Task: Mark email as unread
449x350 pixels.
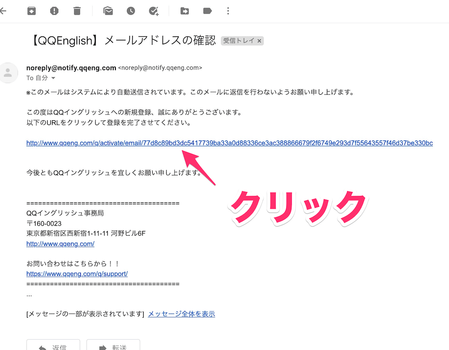Action: (108, 11)
